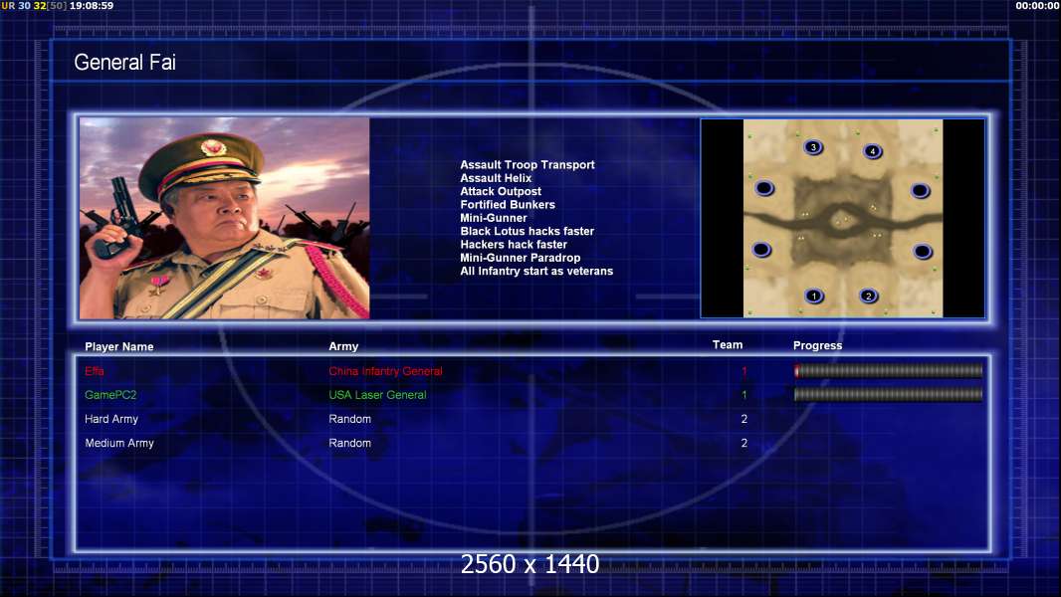This screenshot has height=597, width=1061.
Task: Click the Progress column header
Action: 817,345
